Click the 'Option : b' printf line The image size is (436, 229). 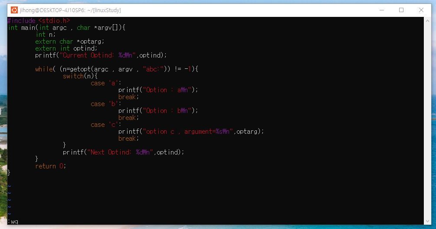pyautogui.click(x=158, y=111)
